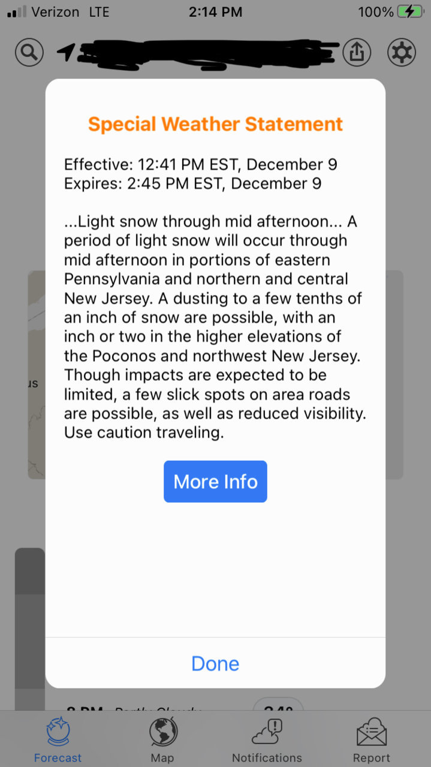Tap the location arrow icon

click(66, 53)
